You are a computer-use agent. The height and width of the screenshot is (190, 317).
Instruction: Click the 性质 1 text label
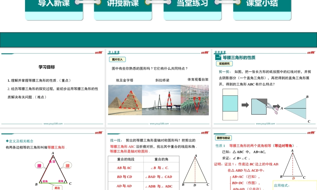tap(220, 146)
